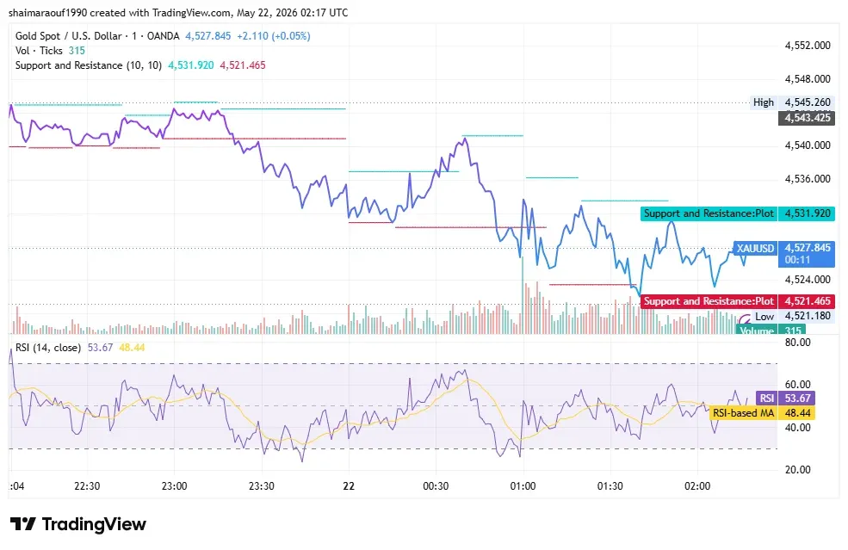Click the TradingView logo icon at the bottom

coord(23,523)
